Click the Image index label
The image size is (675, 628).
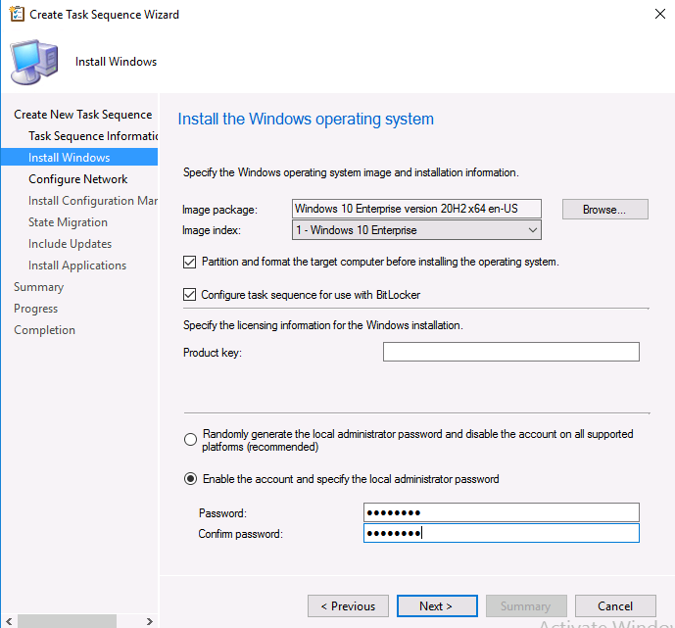click(212, 230)
